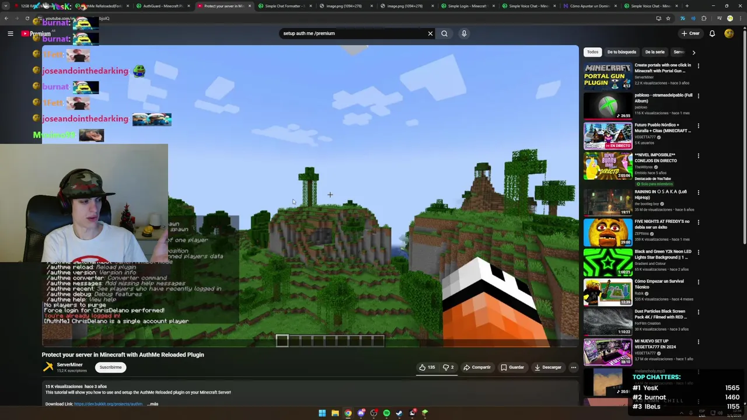This screenshot has height=420, width=747.
Task: Open options for Five Nights at Freddy's video
Action: click(x=698, y=222)
